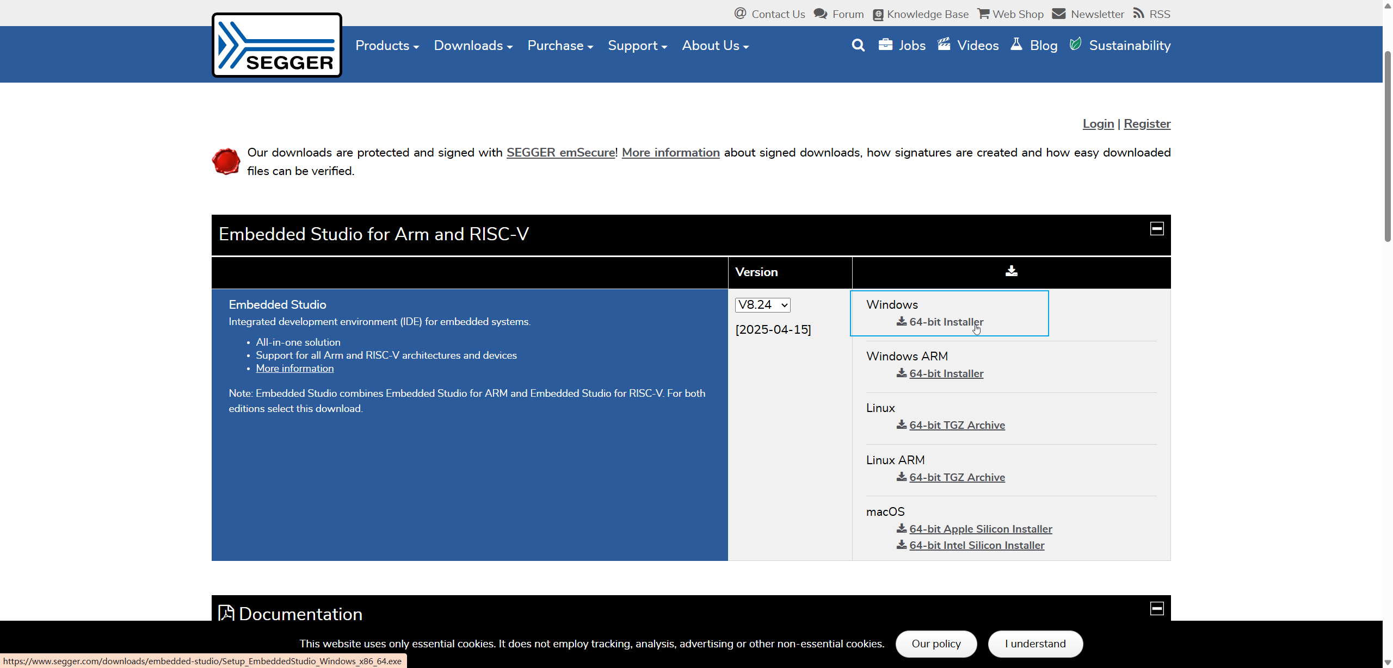Click the Our policy button
The height and width of the screenshot is (668, 1393).
coord(936,644)
